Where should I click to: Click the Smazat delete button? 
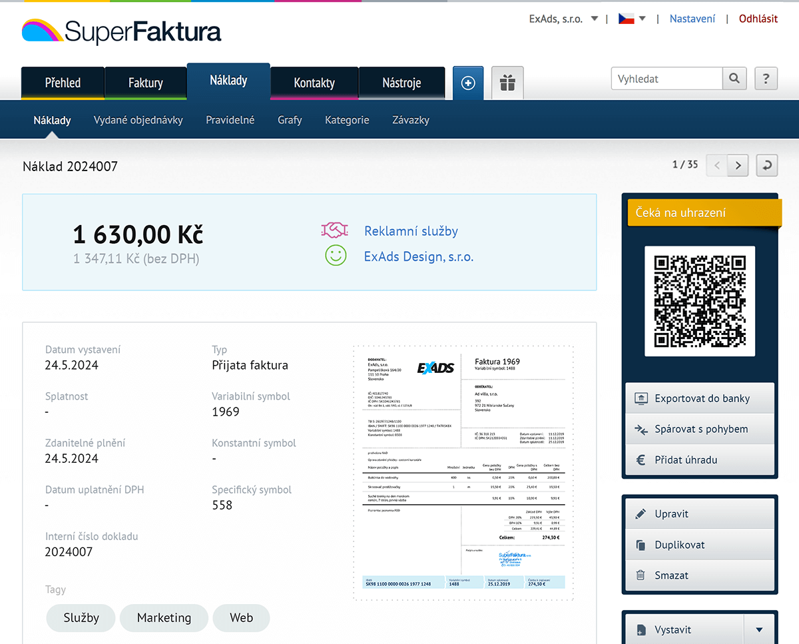[x=700, y=575]
